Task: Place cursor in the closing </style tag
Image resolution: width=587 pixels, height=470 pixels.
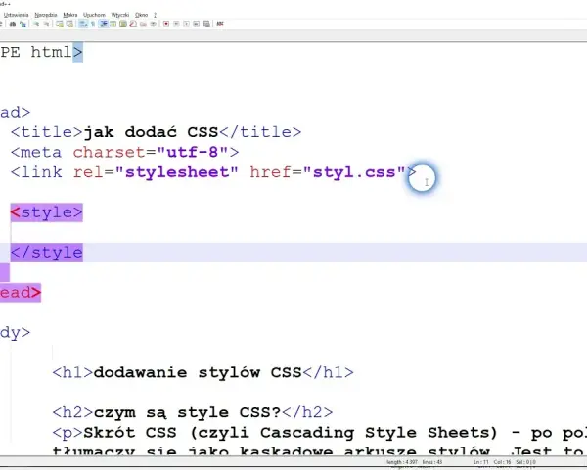Action: (46, 253)
